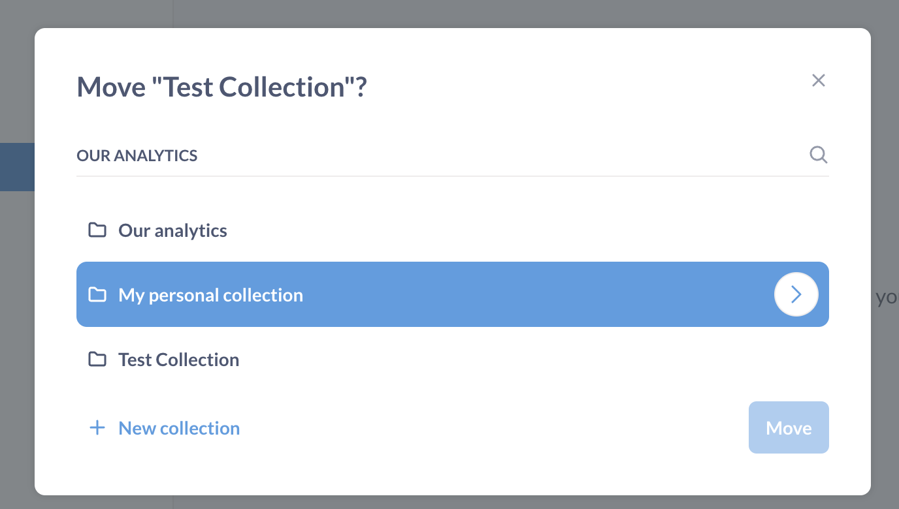Click the plus icon next to New collection

(97, 427)
